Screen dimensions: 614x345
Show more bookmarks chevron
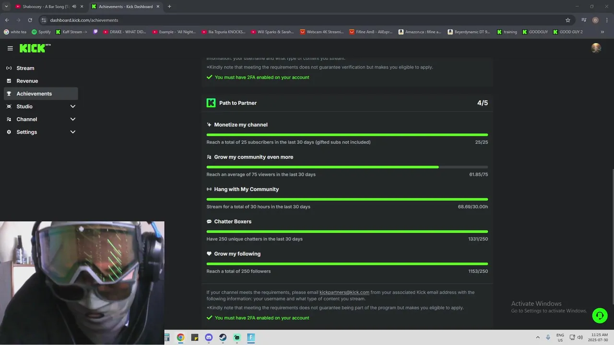(x=602, y=32)
